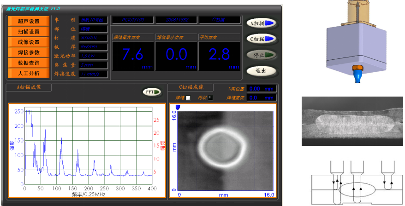The height and width of the screenshot is (206, 405).
Task: Click the 退出 exit button
Action: click(261, 71)
